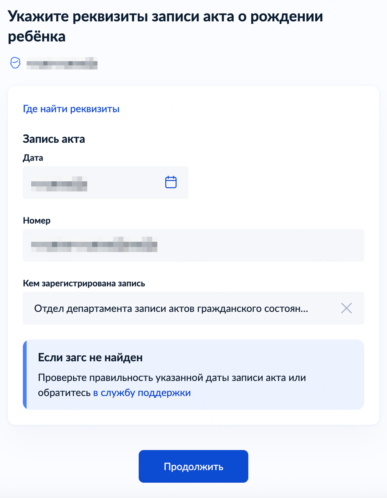Clear the registry office field with X
The image size is (387, 498).
click(x=346, y=308)
